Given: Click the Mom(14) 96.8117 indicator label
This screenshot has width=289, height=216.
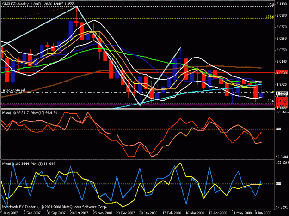Looking at the screenshot, I should 15,113.
